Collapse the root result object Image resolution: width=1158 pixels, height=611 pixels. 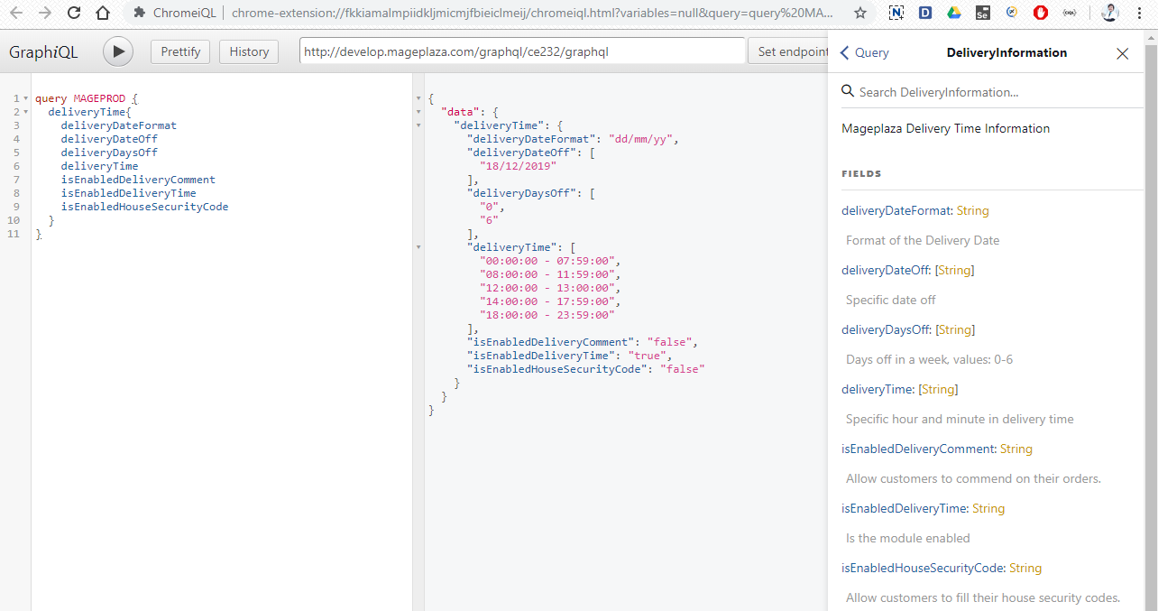click(418, 98)
